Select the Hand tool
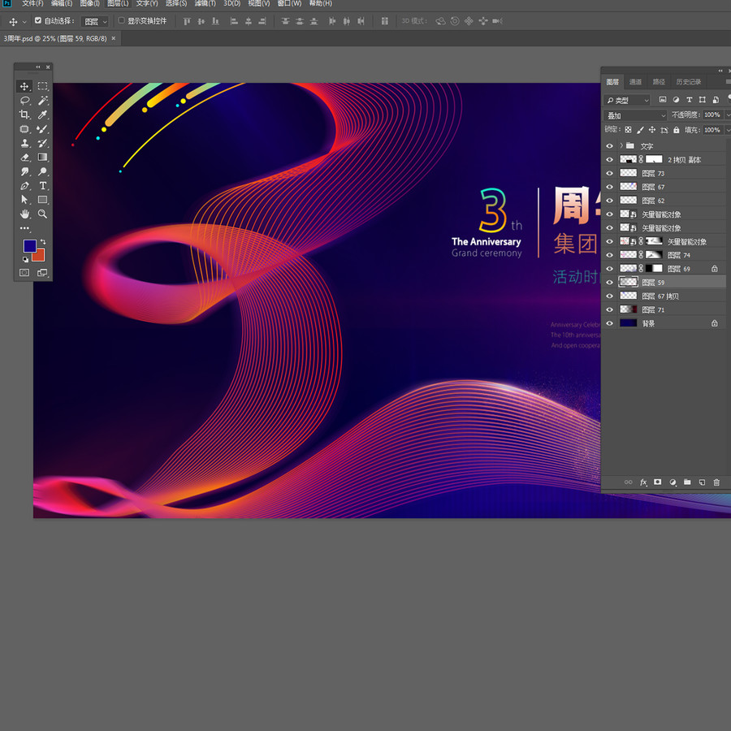Screen dimensions: 731x731 point(24,214)
